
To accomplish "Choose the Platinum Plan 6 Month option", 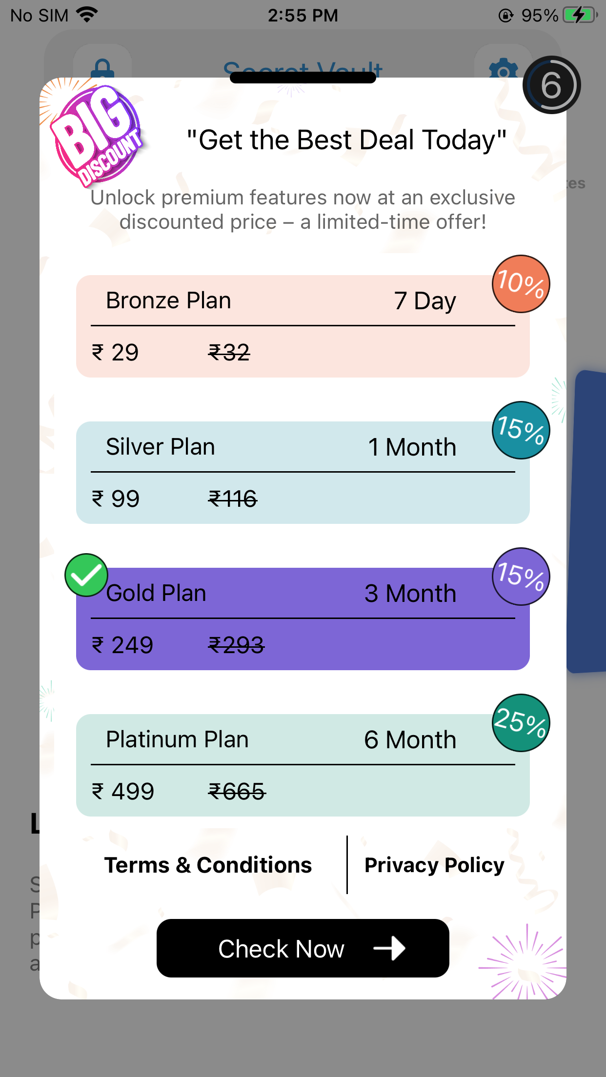I will (303, 765).
